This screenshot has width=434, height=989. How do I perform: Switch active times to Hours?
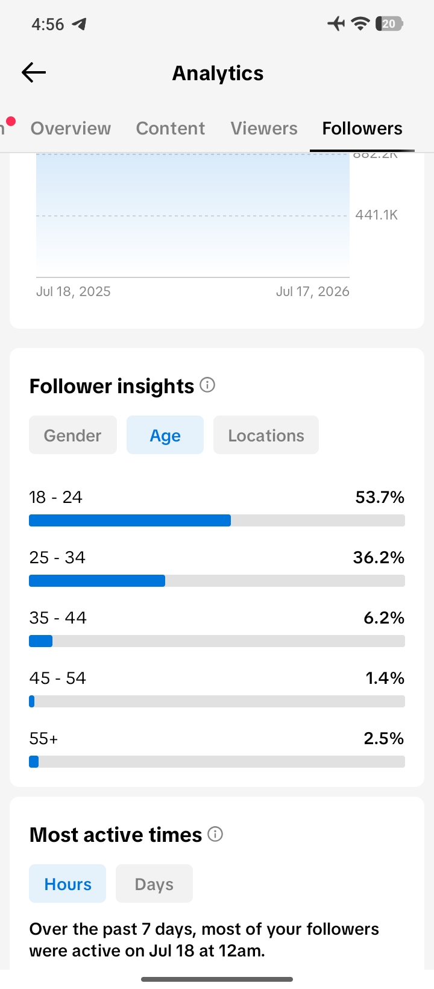click(68, 883)
